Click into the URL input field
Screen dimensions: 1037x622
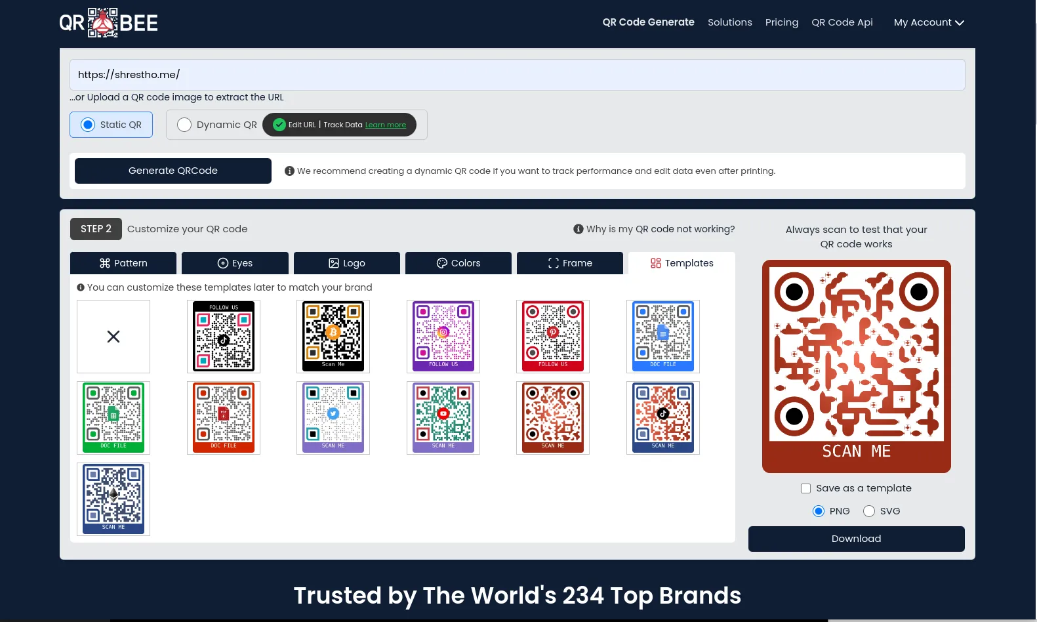click(x=517, y=75)
